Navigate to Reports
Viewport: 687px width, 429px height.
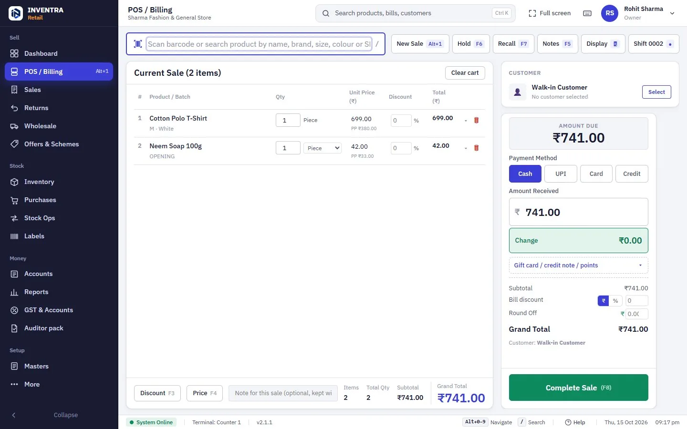tap(59, 292)
